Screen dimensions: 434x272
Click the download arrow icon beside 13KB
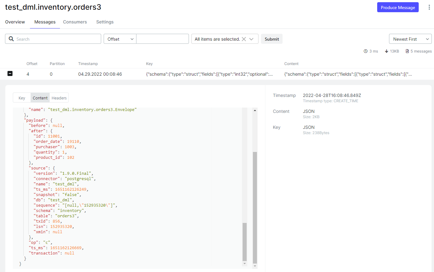pos(387,51)
